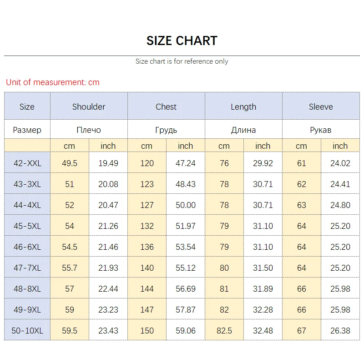The width and height of the screenshot is (364, 364).
Task: Select the Sleeve column header
Action: (x=321, y=107)
